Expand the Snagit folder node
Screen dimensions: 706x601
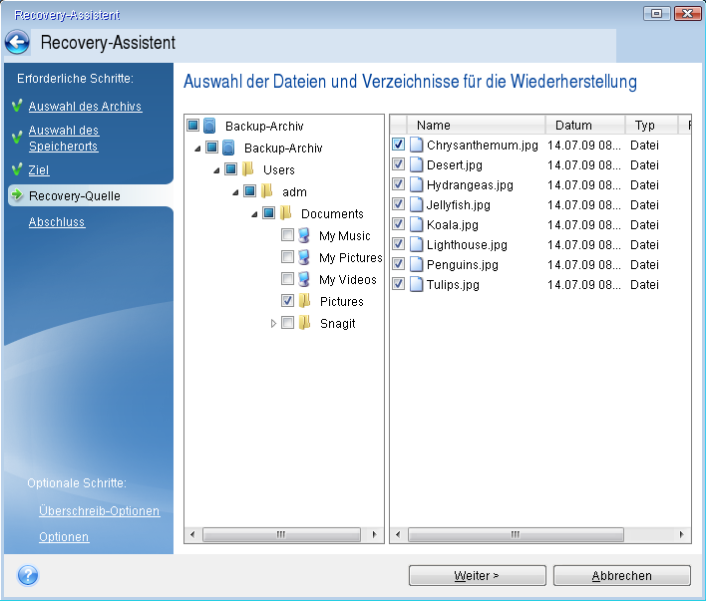273,323
